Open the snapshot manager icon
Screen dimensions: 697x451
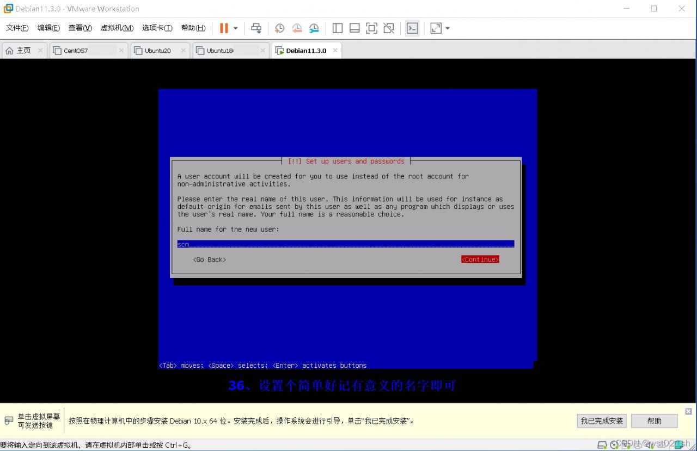pos(314,28)
